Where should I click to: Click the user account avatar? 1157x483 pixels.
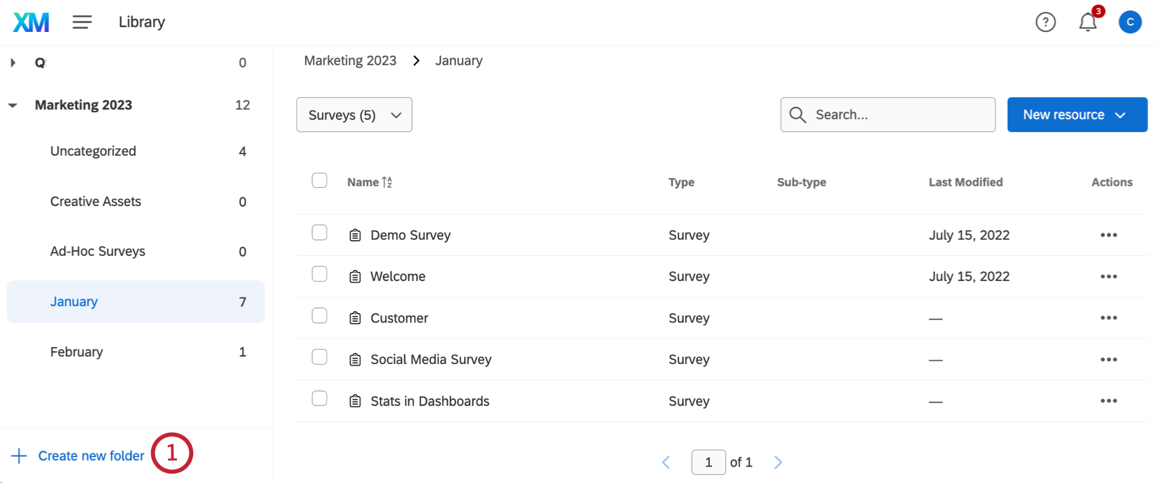pyautogui.click(x=1130, y=22)
